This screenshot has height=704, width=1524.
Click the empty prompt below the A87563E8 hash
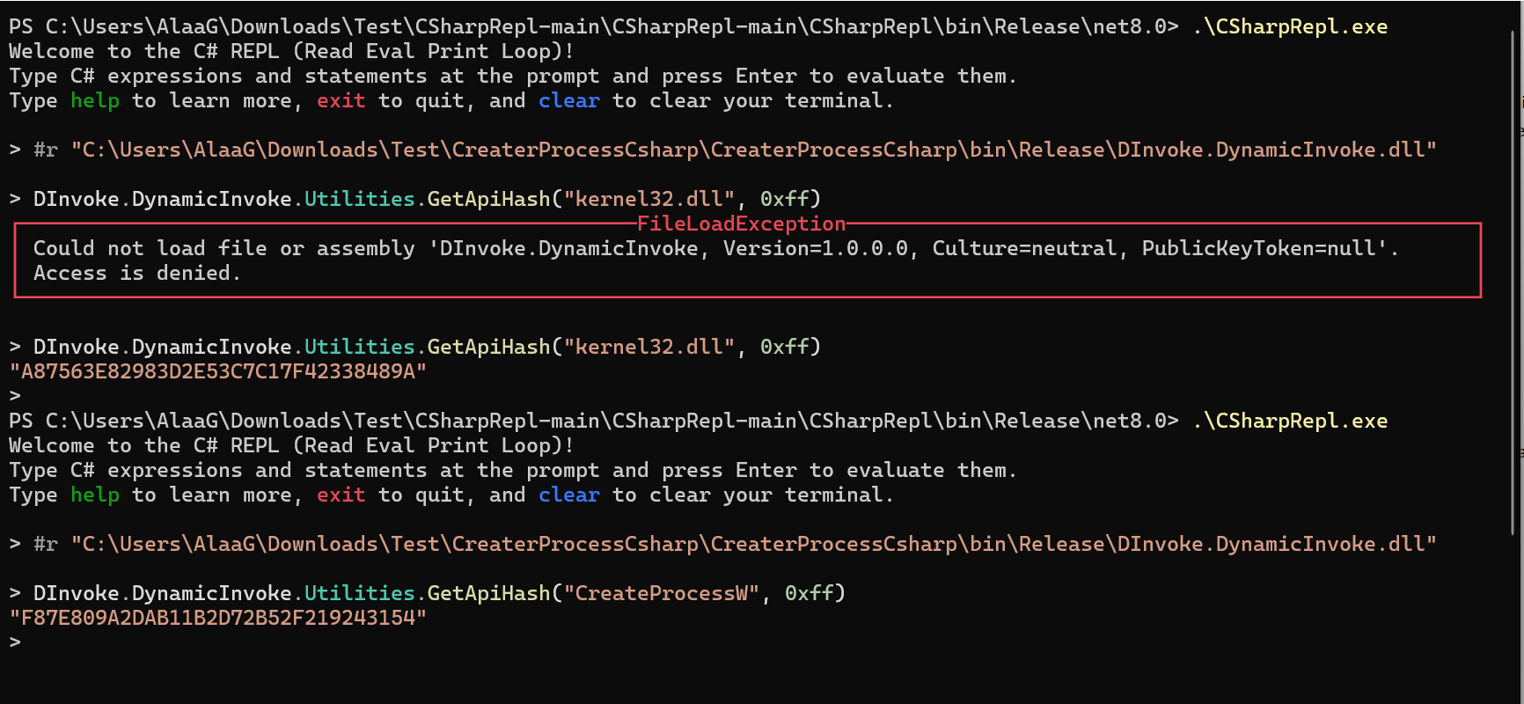(15, 396)
